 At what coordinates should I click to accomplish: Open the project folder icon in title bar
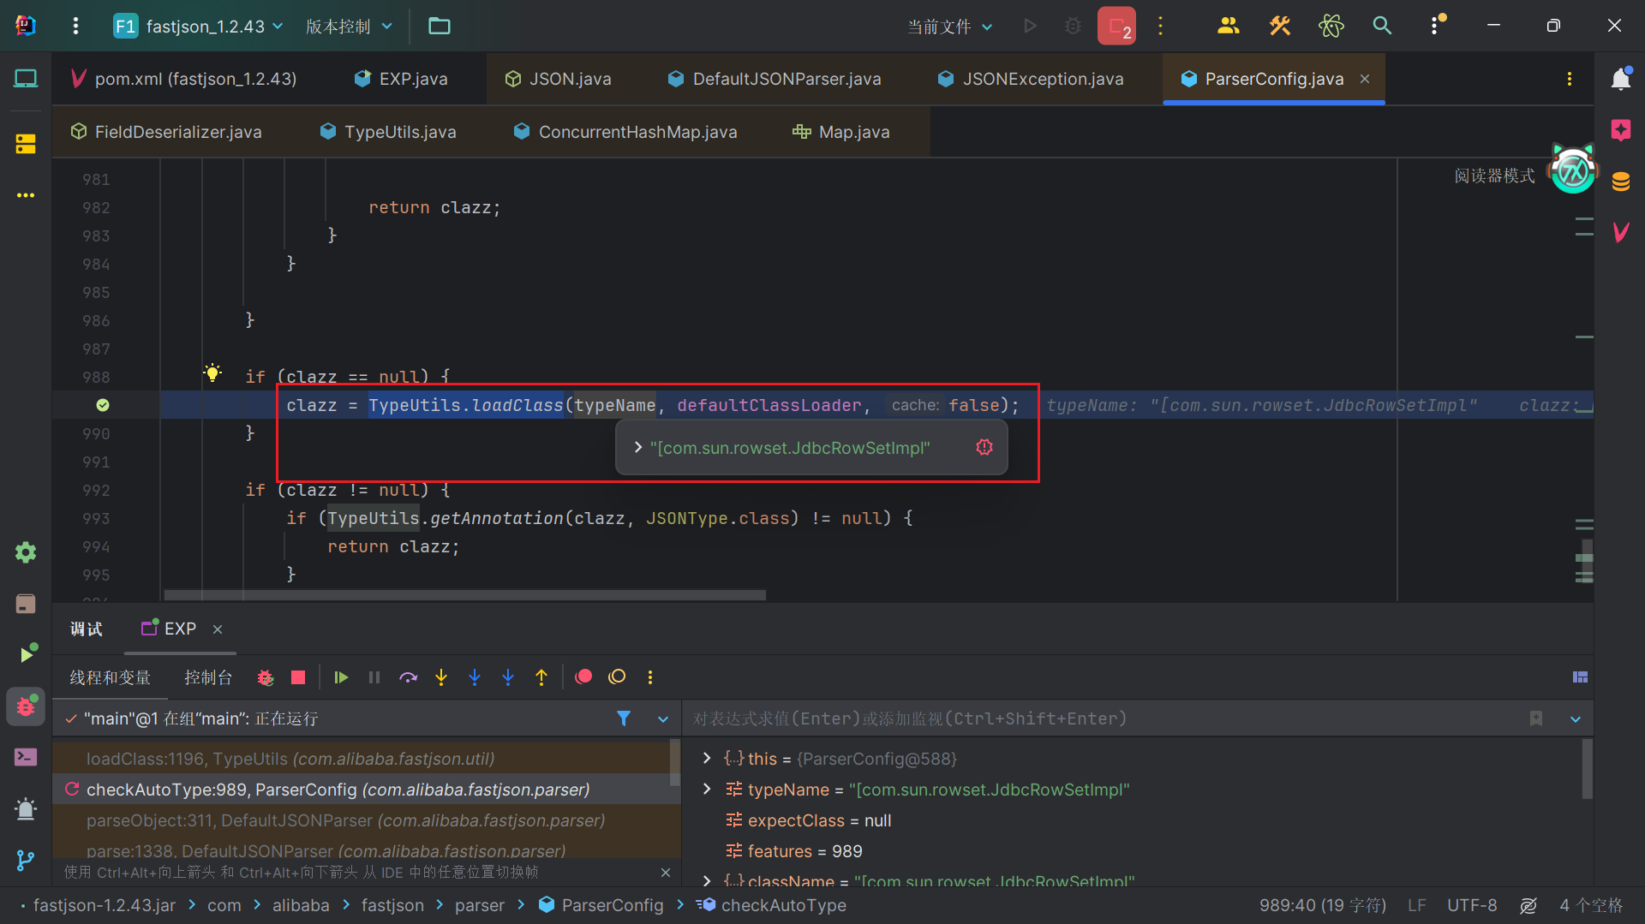click(440, 26)
